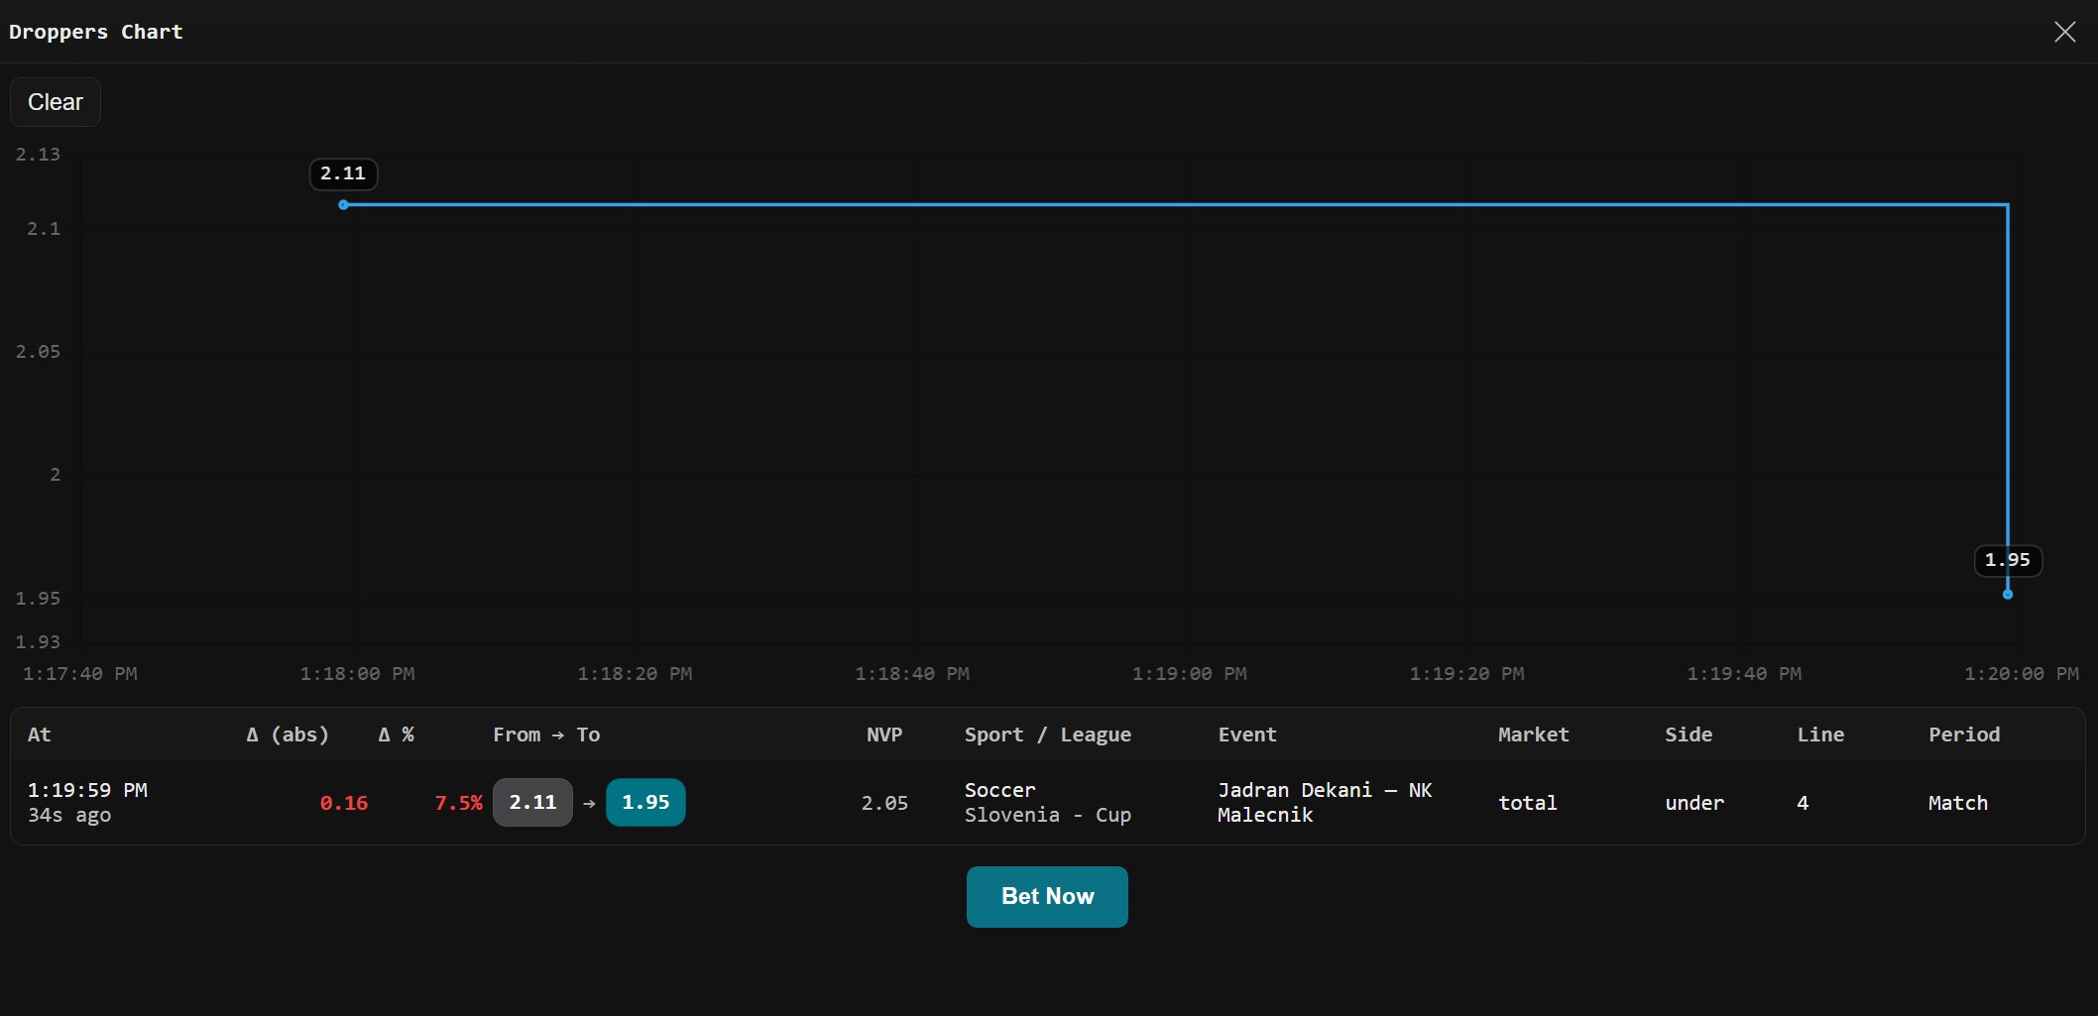Click the NVP column header

884,734
